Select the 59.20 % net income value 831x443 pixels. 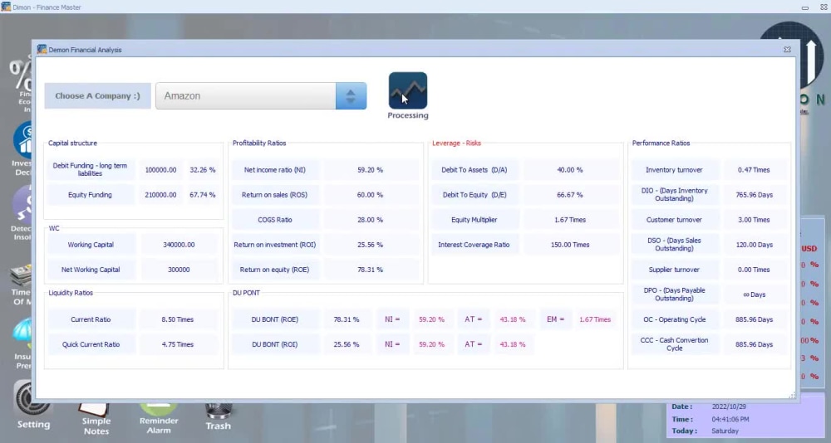[370, 170]
